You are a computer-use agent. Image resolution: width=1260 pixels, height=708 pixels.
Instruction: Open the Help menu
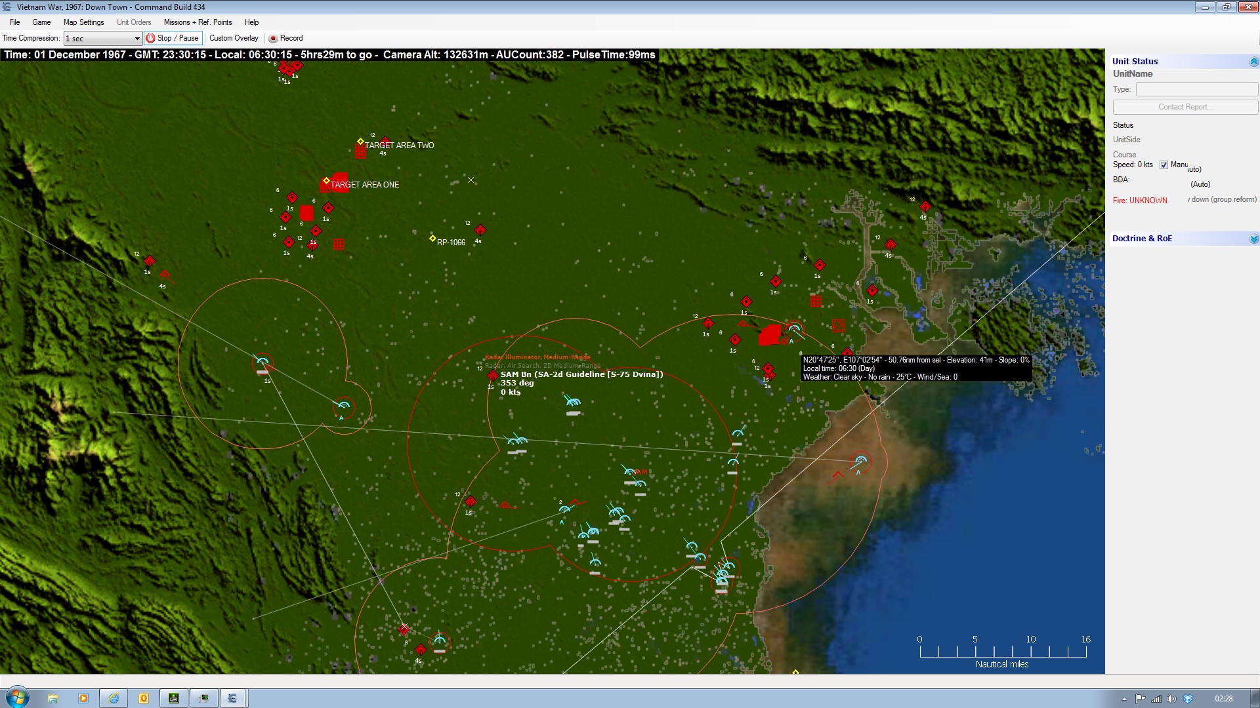pyautogui.click(x=251, y=22)
